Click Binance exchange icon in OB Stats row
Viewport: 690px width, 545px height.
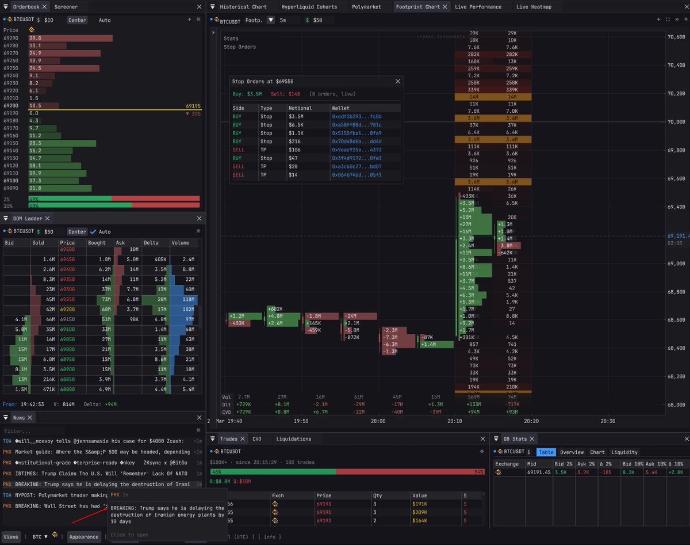499,472
